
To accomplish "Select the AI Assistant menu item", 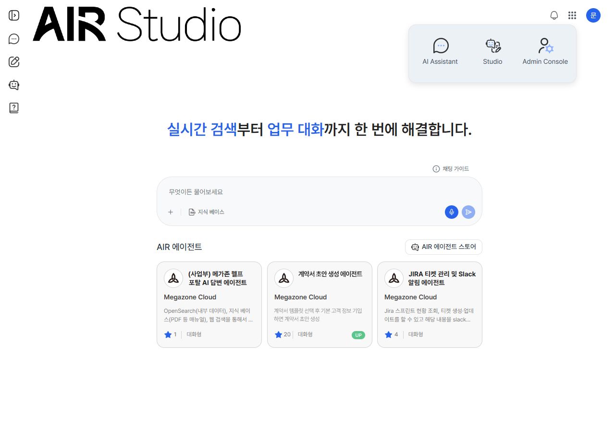I will (440, 51).
